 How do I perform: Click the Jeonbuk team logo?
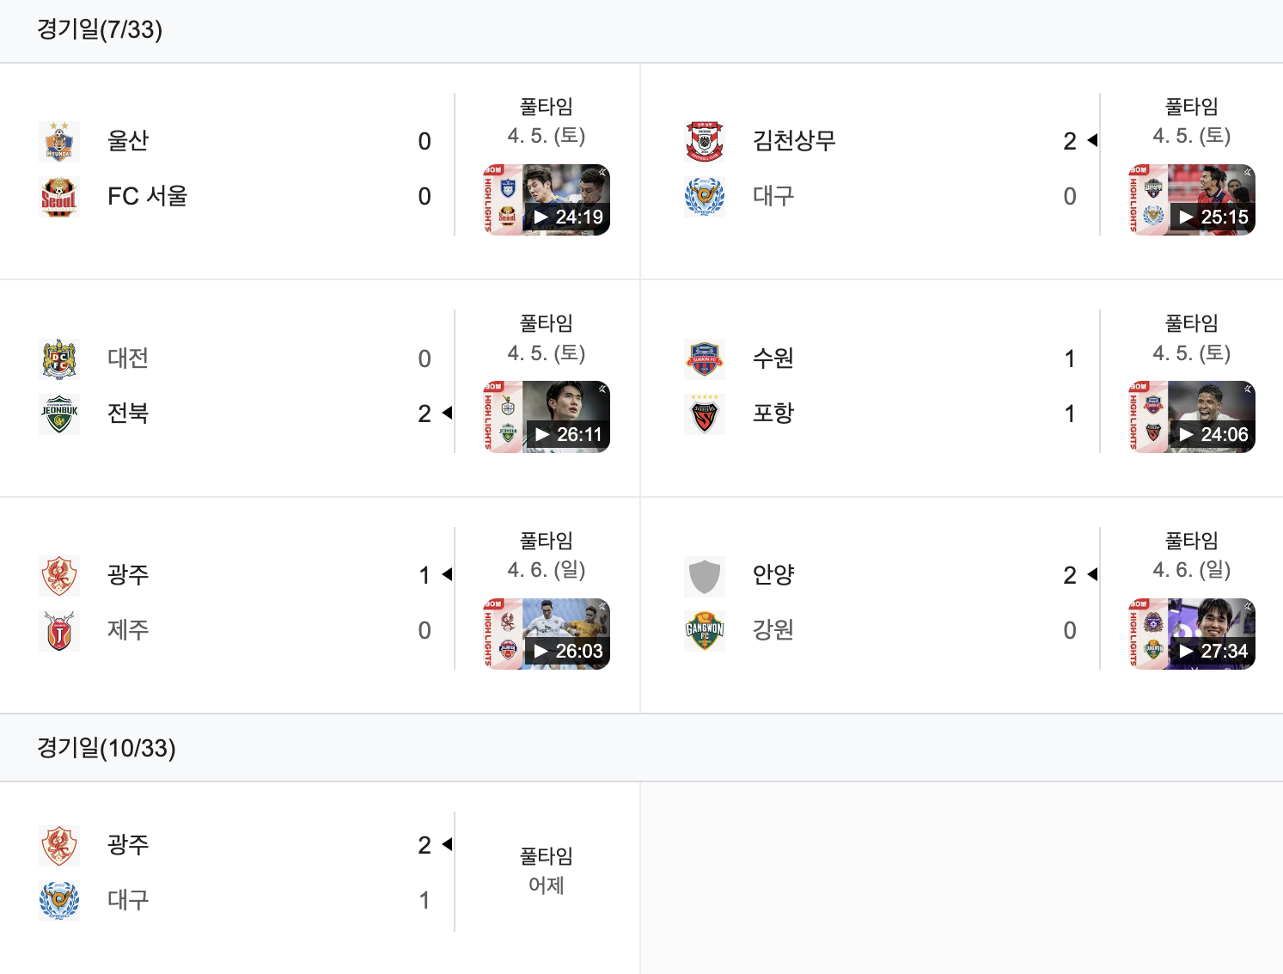click(59, 414)
